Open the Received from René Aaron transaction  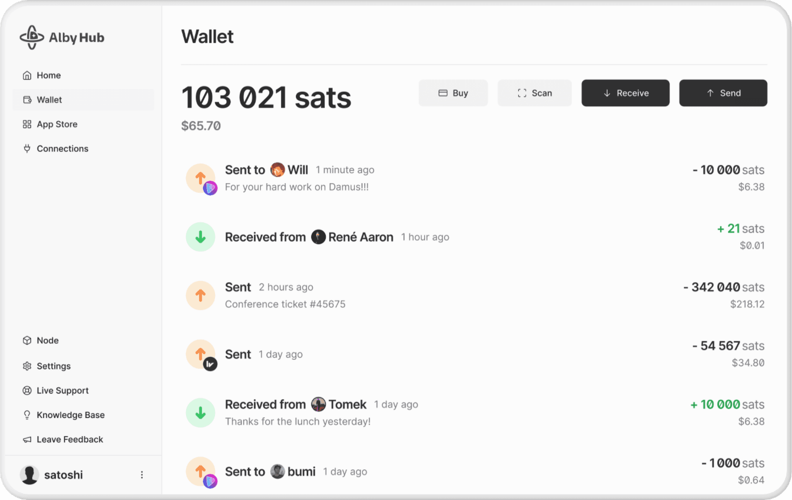475,237
